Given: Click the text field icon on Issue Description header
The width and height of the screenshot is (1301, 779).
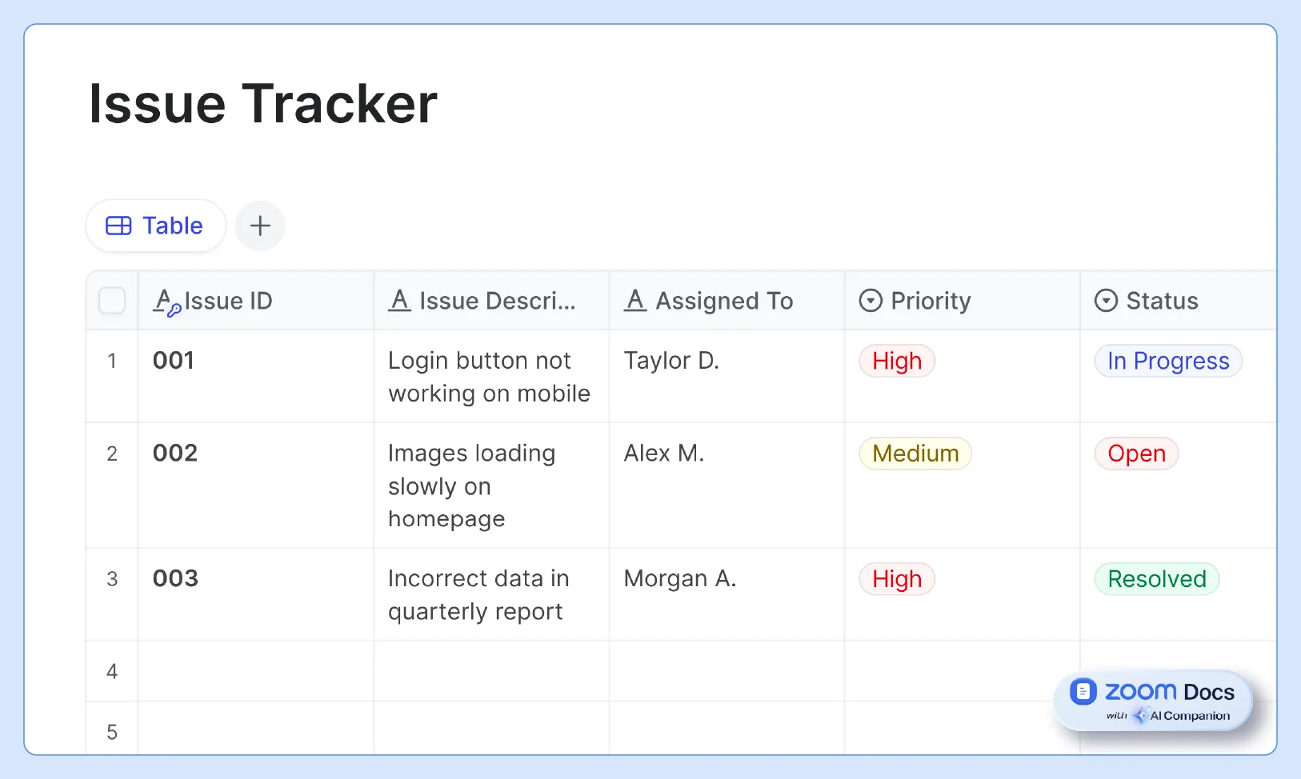Looking at the screenshot, I should [400, 300].
